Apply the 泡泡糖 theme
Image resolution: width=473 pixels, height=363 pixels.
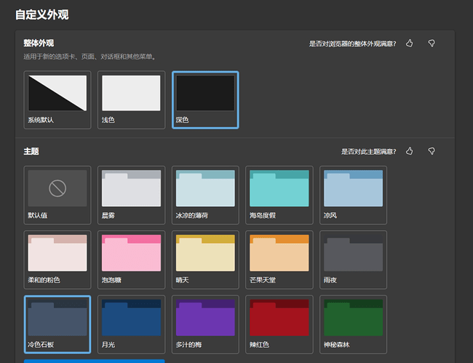click(x=131, y=260)
